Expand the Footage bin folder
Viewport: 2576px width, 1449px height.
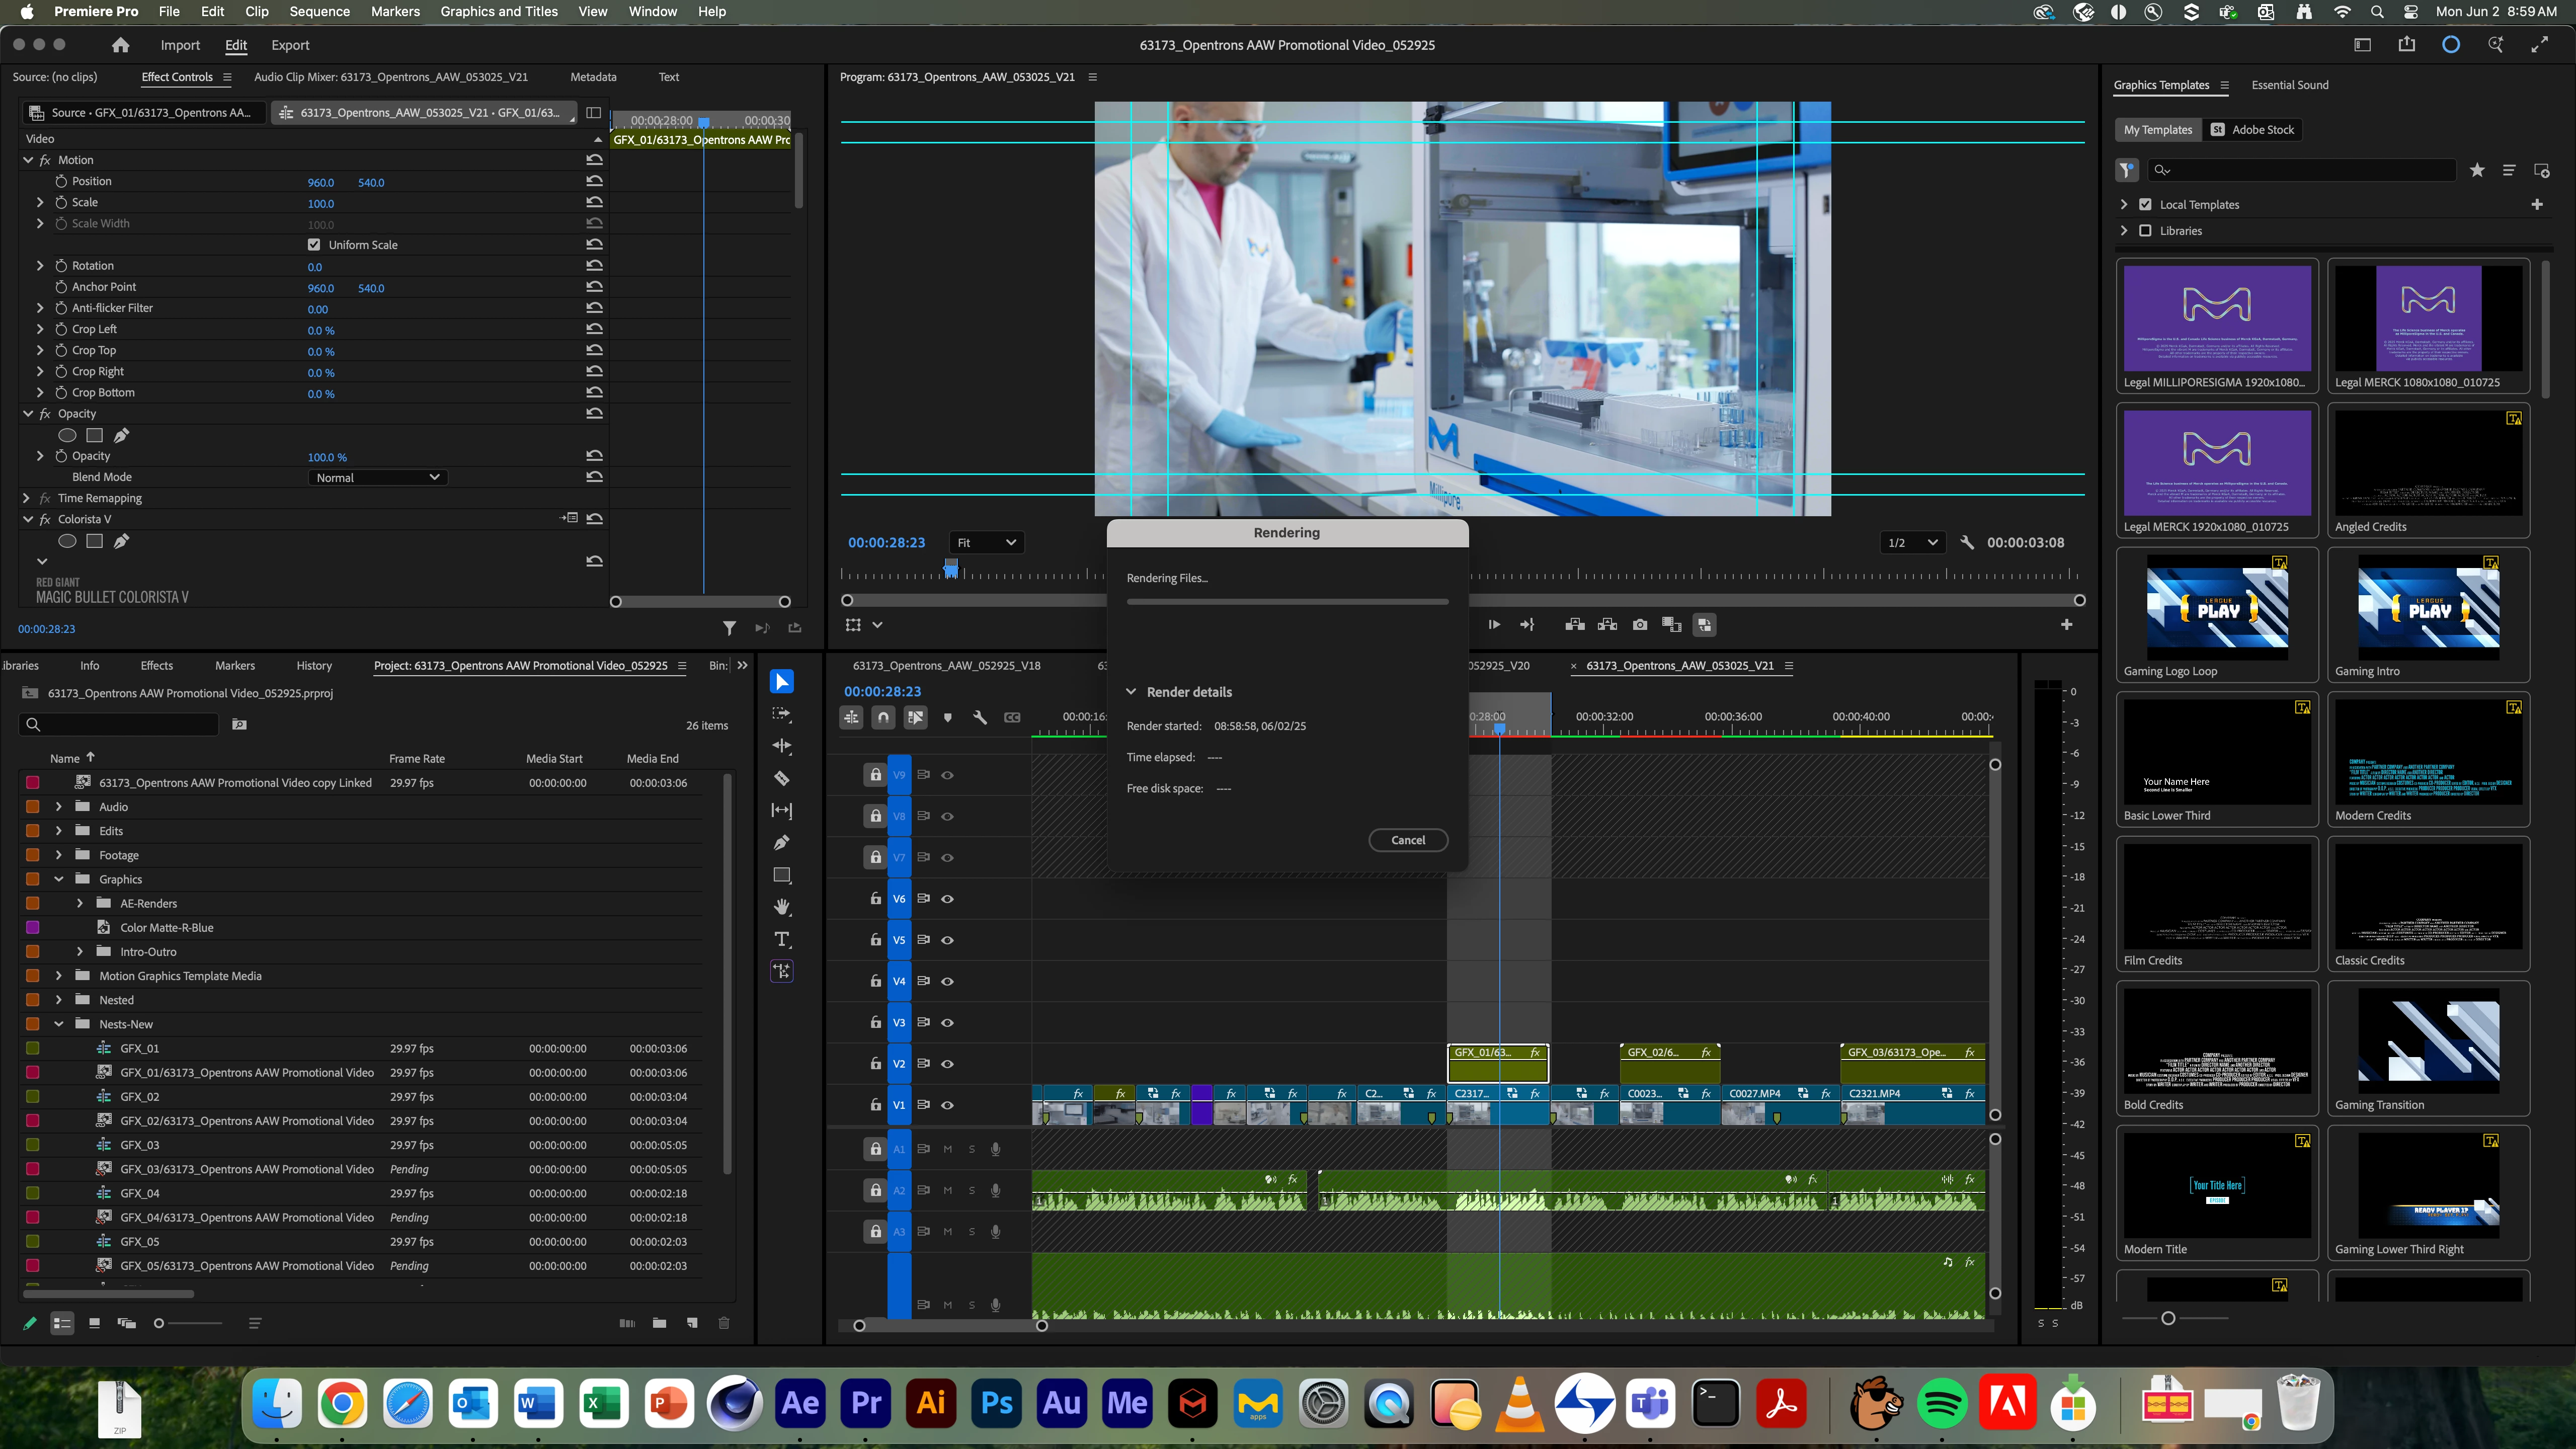[x=58, y=855]
